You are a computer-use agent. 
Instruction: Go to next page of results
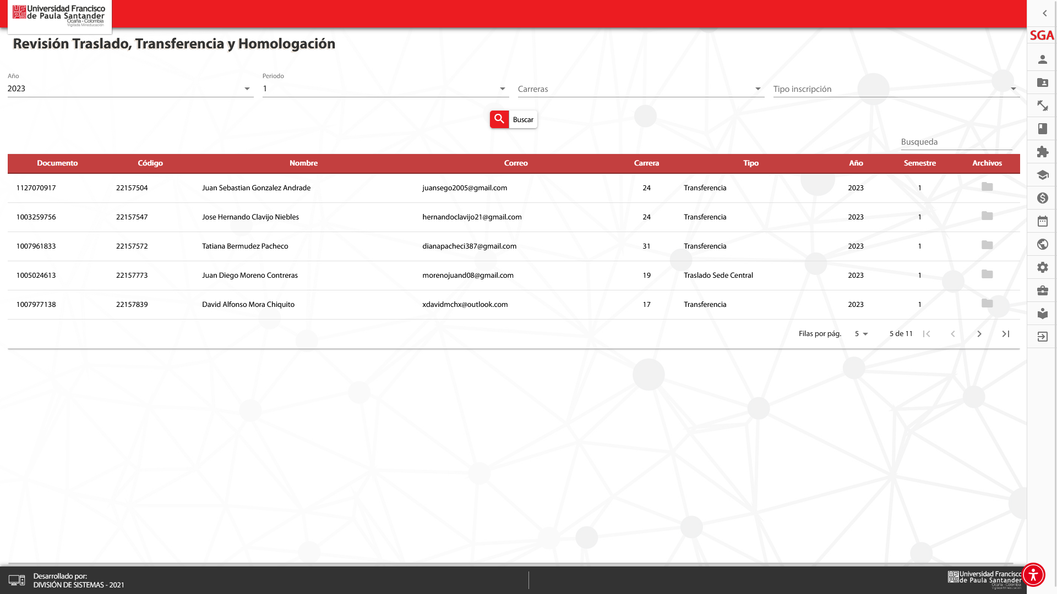click(979, 334)
